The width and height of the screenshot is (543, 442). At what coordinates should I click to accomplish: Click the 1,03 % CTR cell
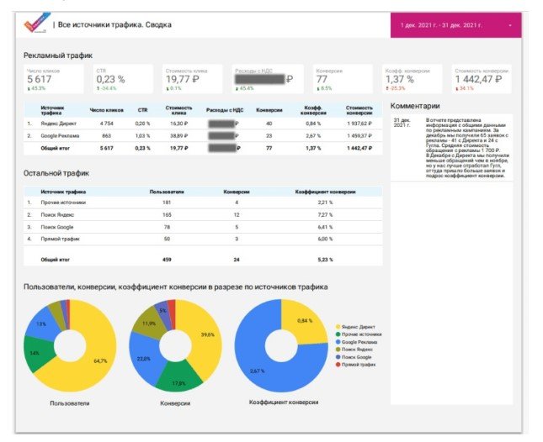click(142, 136)
